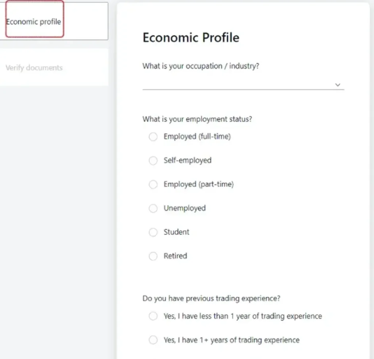Choose 1+ years of trading experience

click(x=153, y=340)
